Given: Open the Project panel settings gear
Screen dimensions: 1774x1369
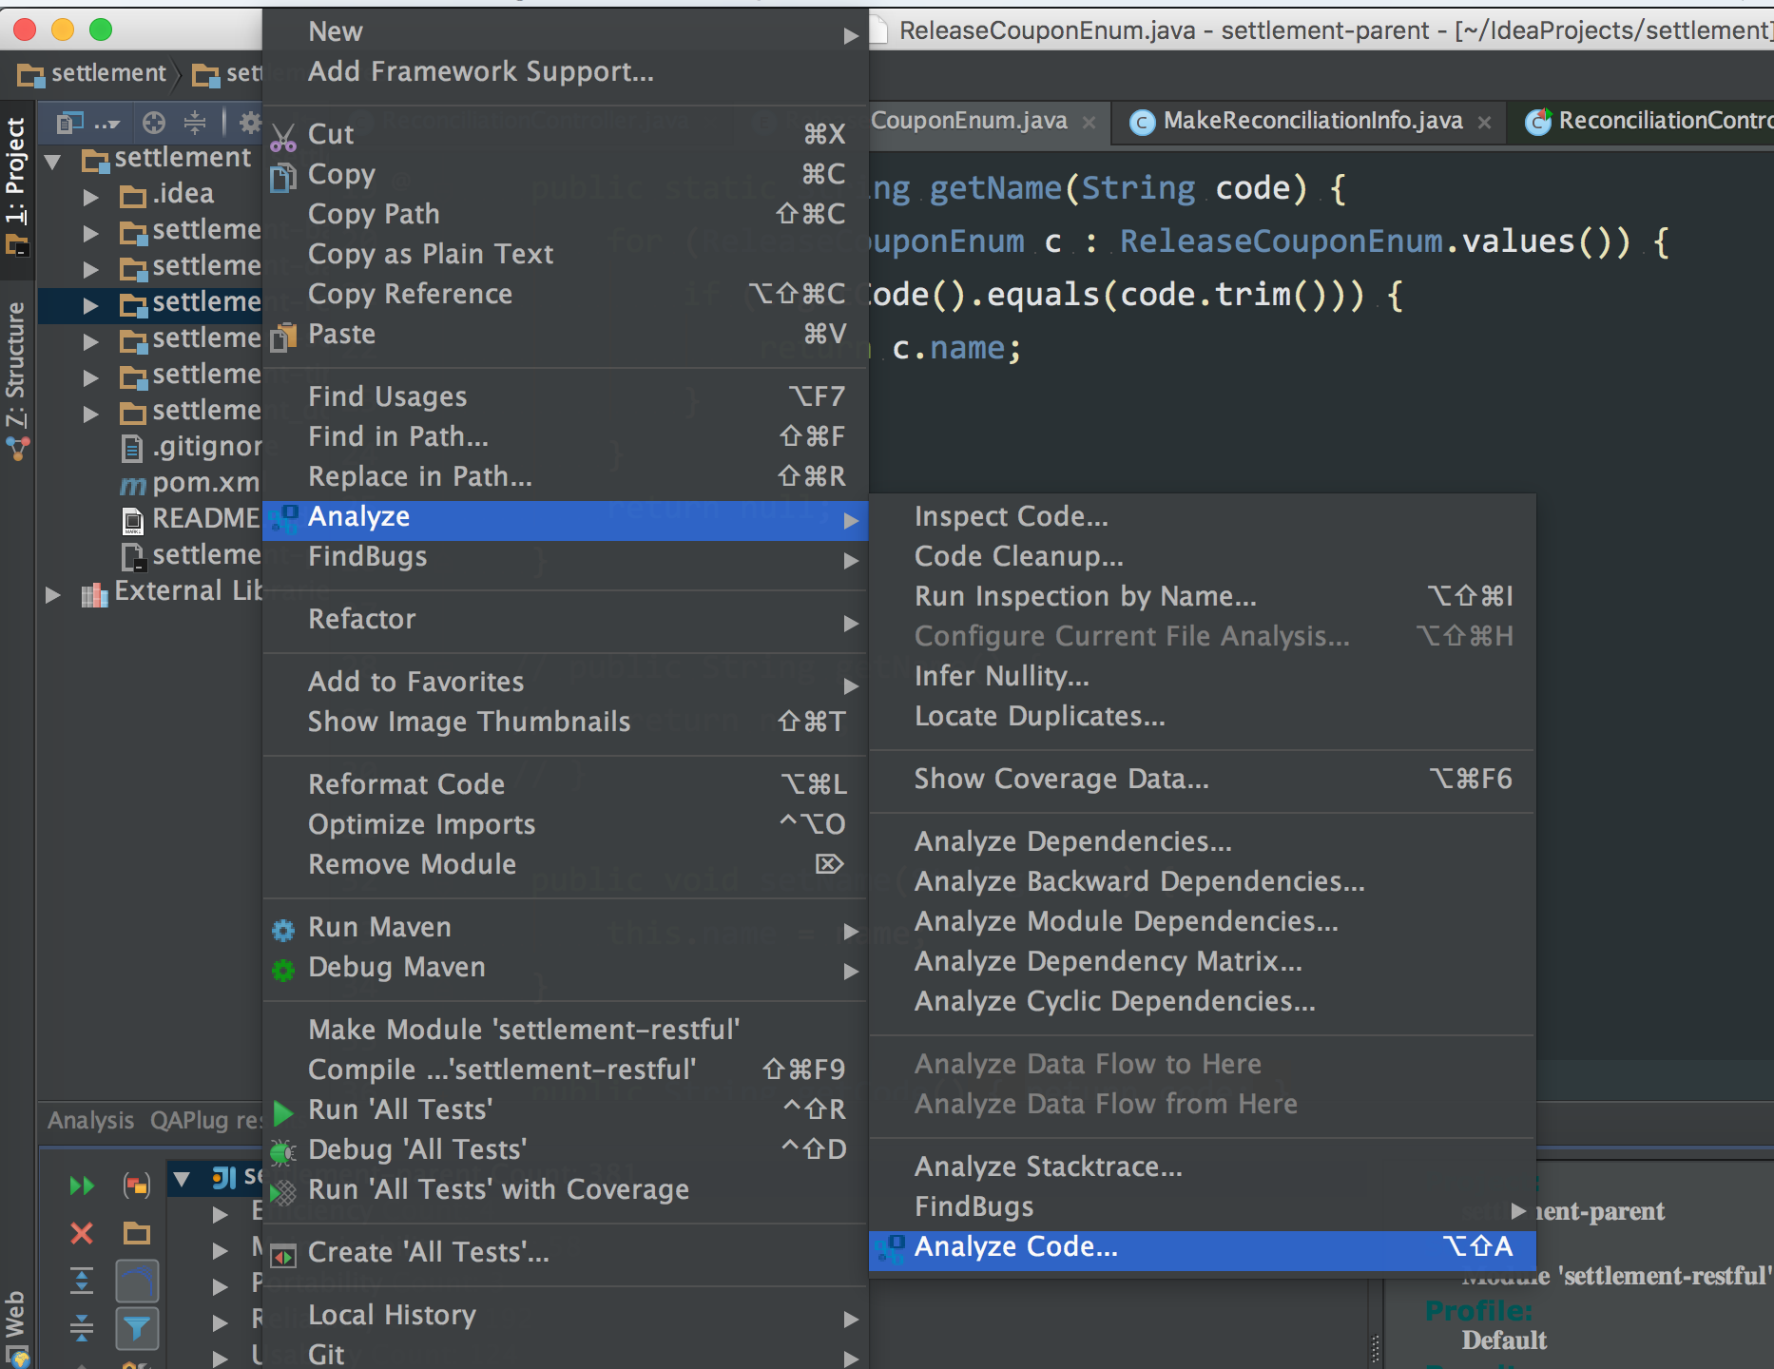Looking at the screenshot, I should point(249,122).
